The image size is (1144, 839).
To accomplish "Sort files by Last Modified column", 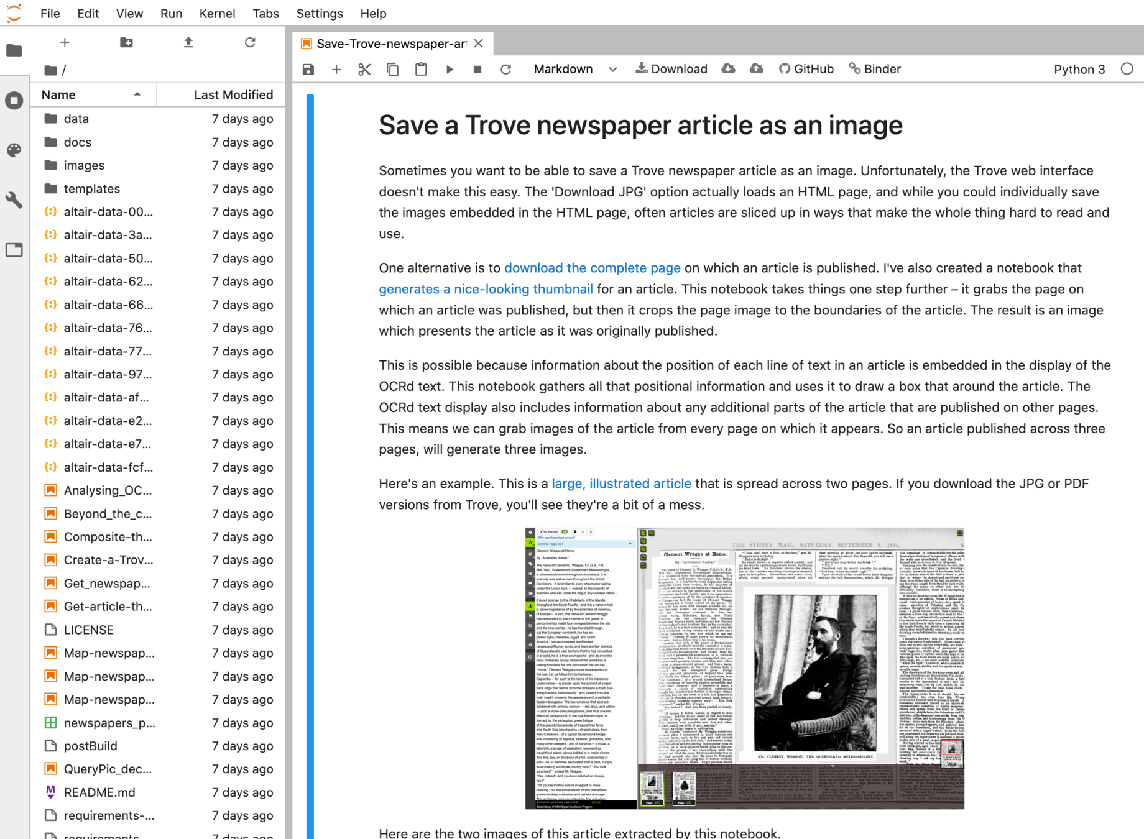I will coord(220,94).
